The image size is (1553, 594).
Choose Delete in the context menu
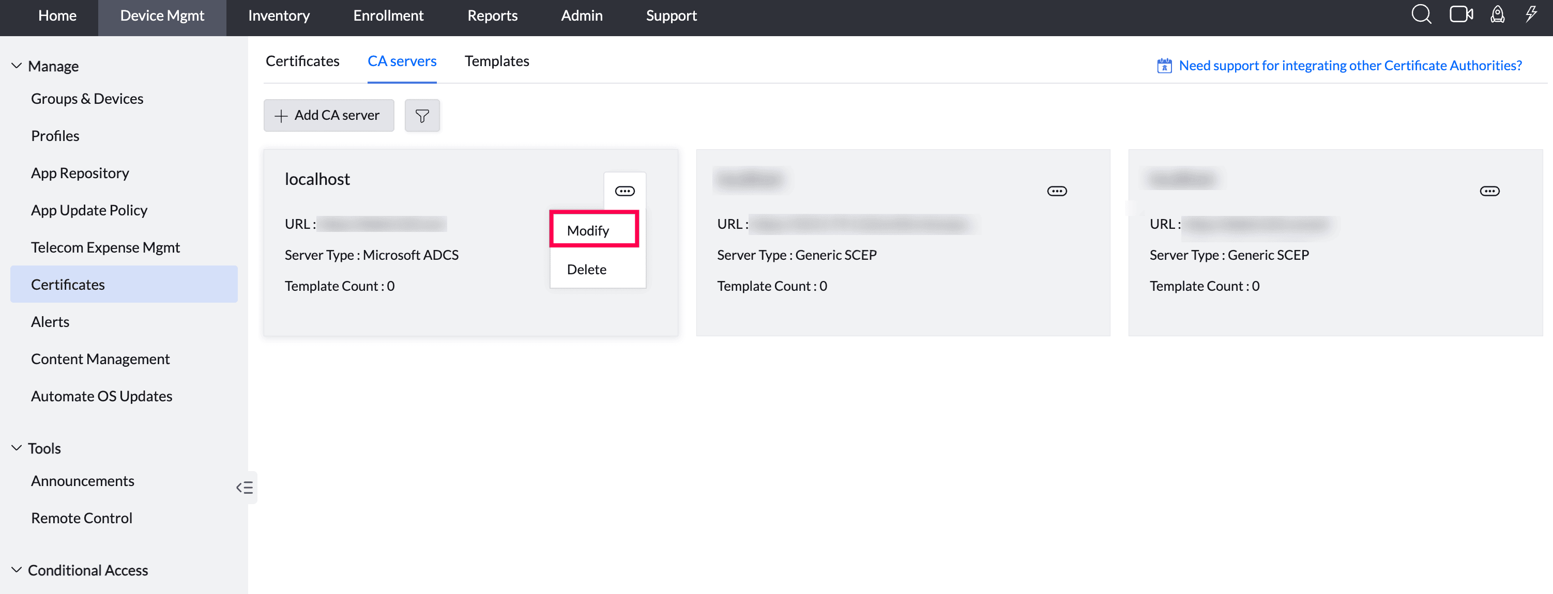587,269
